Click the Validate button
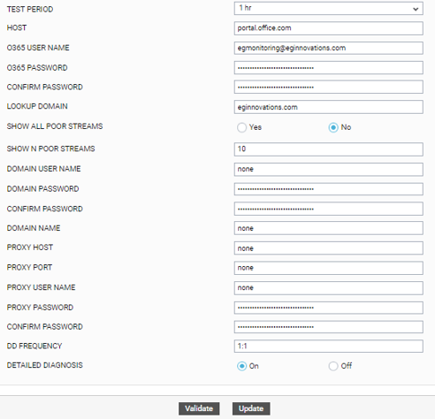Image resolution: width=435 pixels, height=419 pixels. click(x=199, y=408)
